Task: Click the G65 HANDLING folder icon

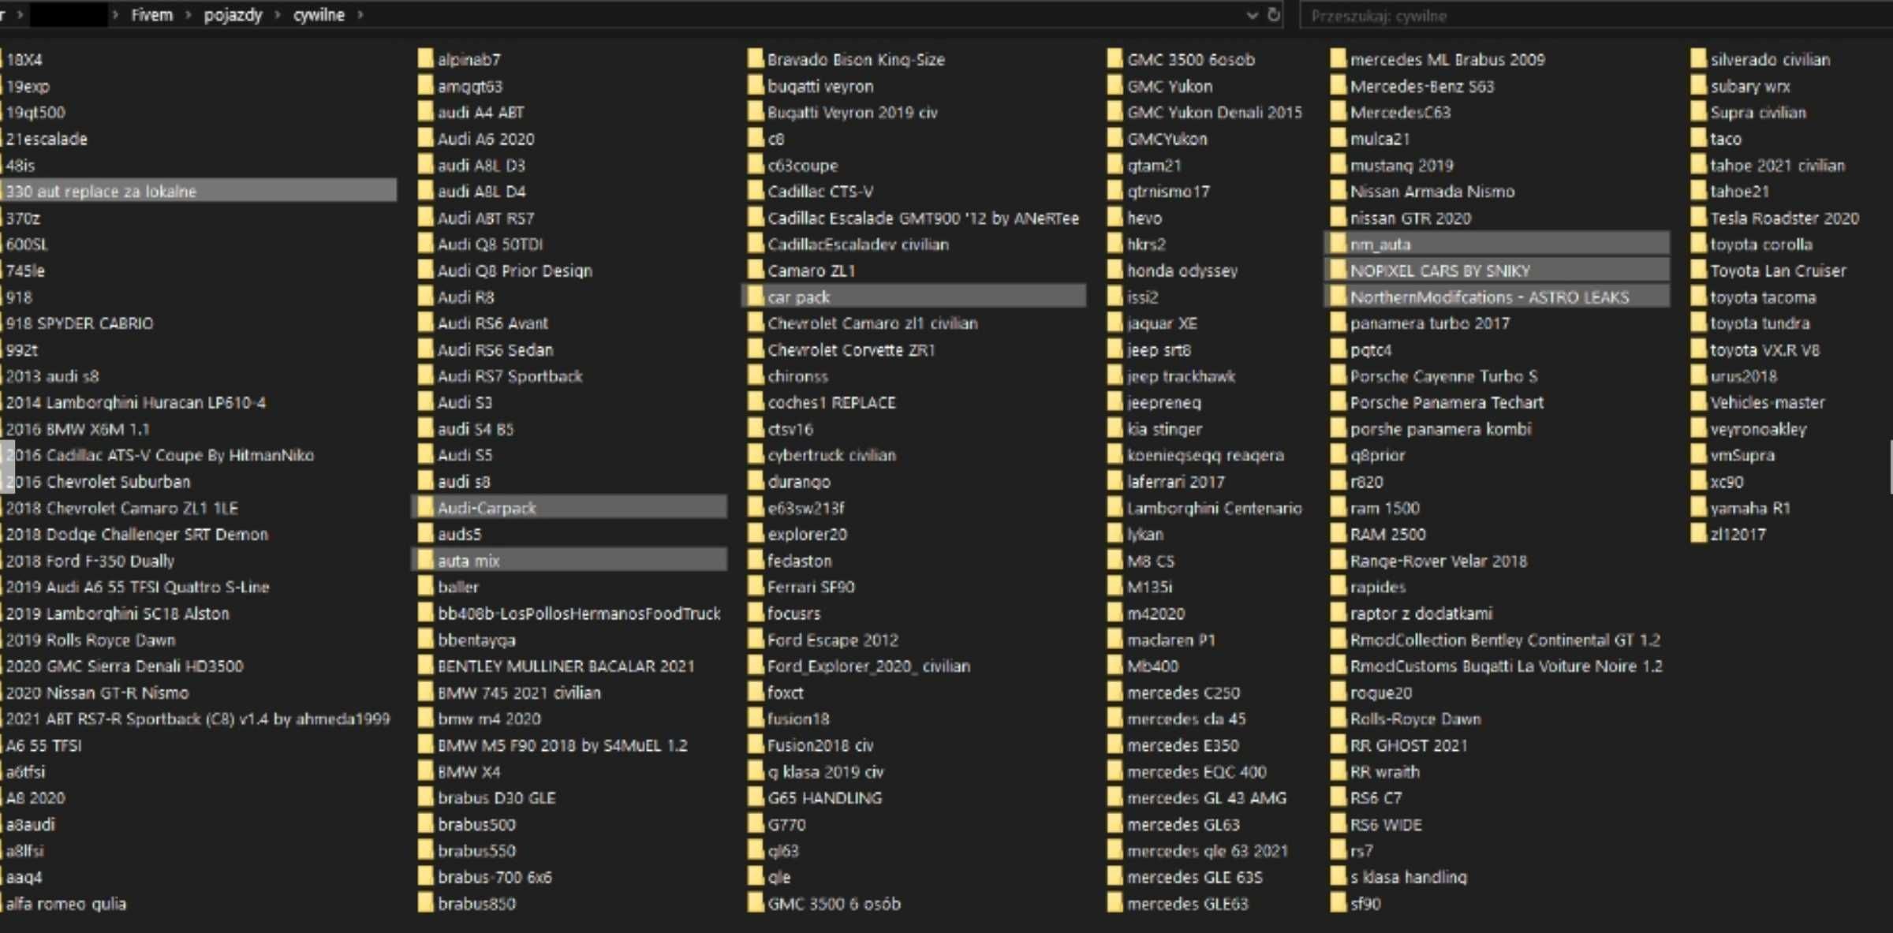Action: [x=756, y=797]
